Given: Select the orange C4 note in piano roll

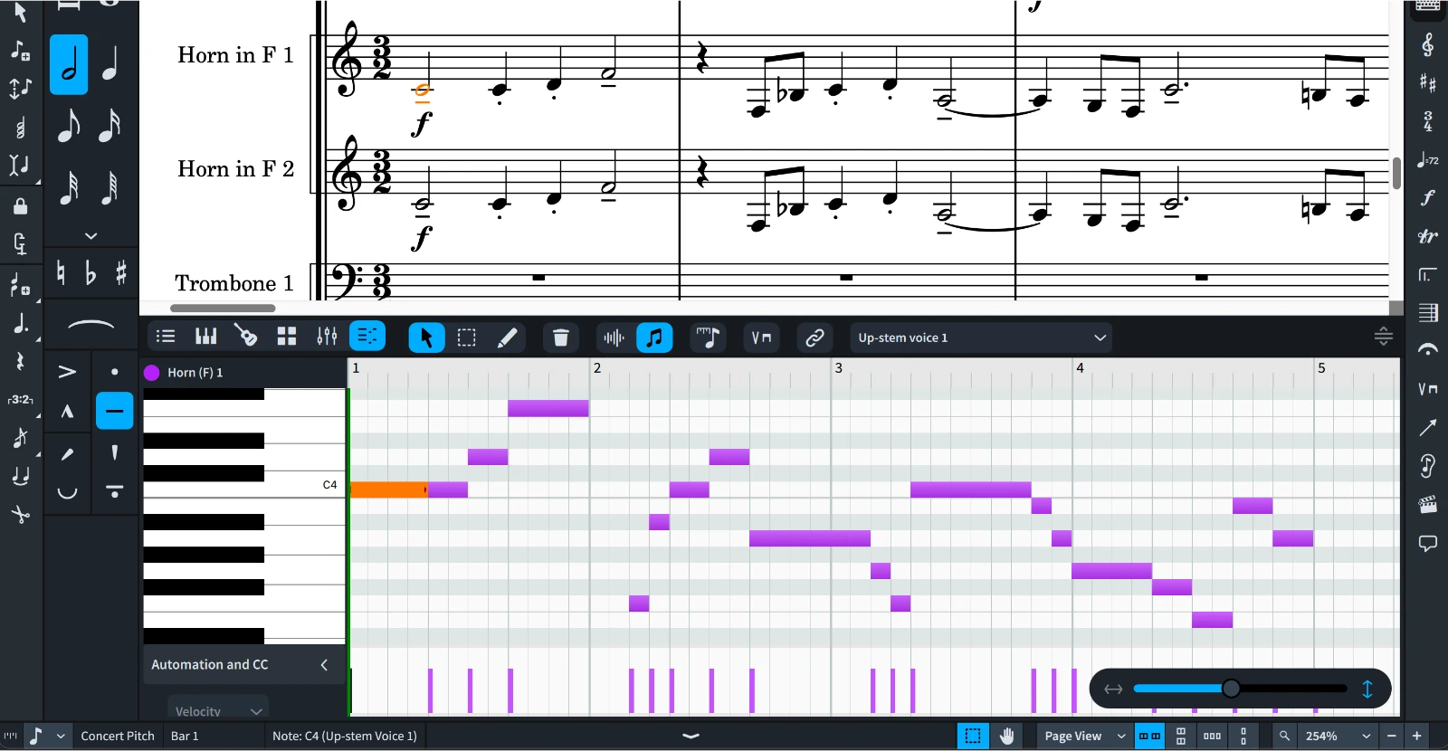Looking at the screenshot, I should [388, 490].
